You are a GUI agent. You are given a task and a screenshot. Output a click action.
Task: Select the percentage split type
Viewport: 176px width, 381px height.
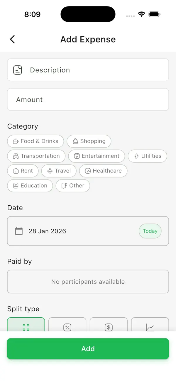(x=67, y=327)
